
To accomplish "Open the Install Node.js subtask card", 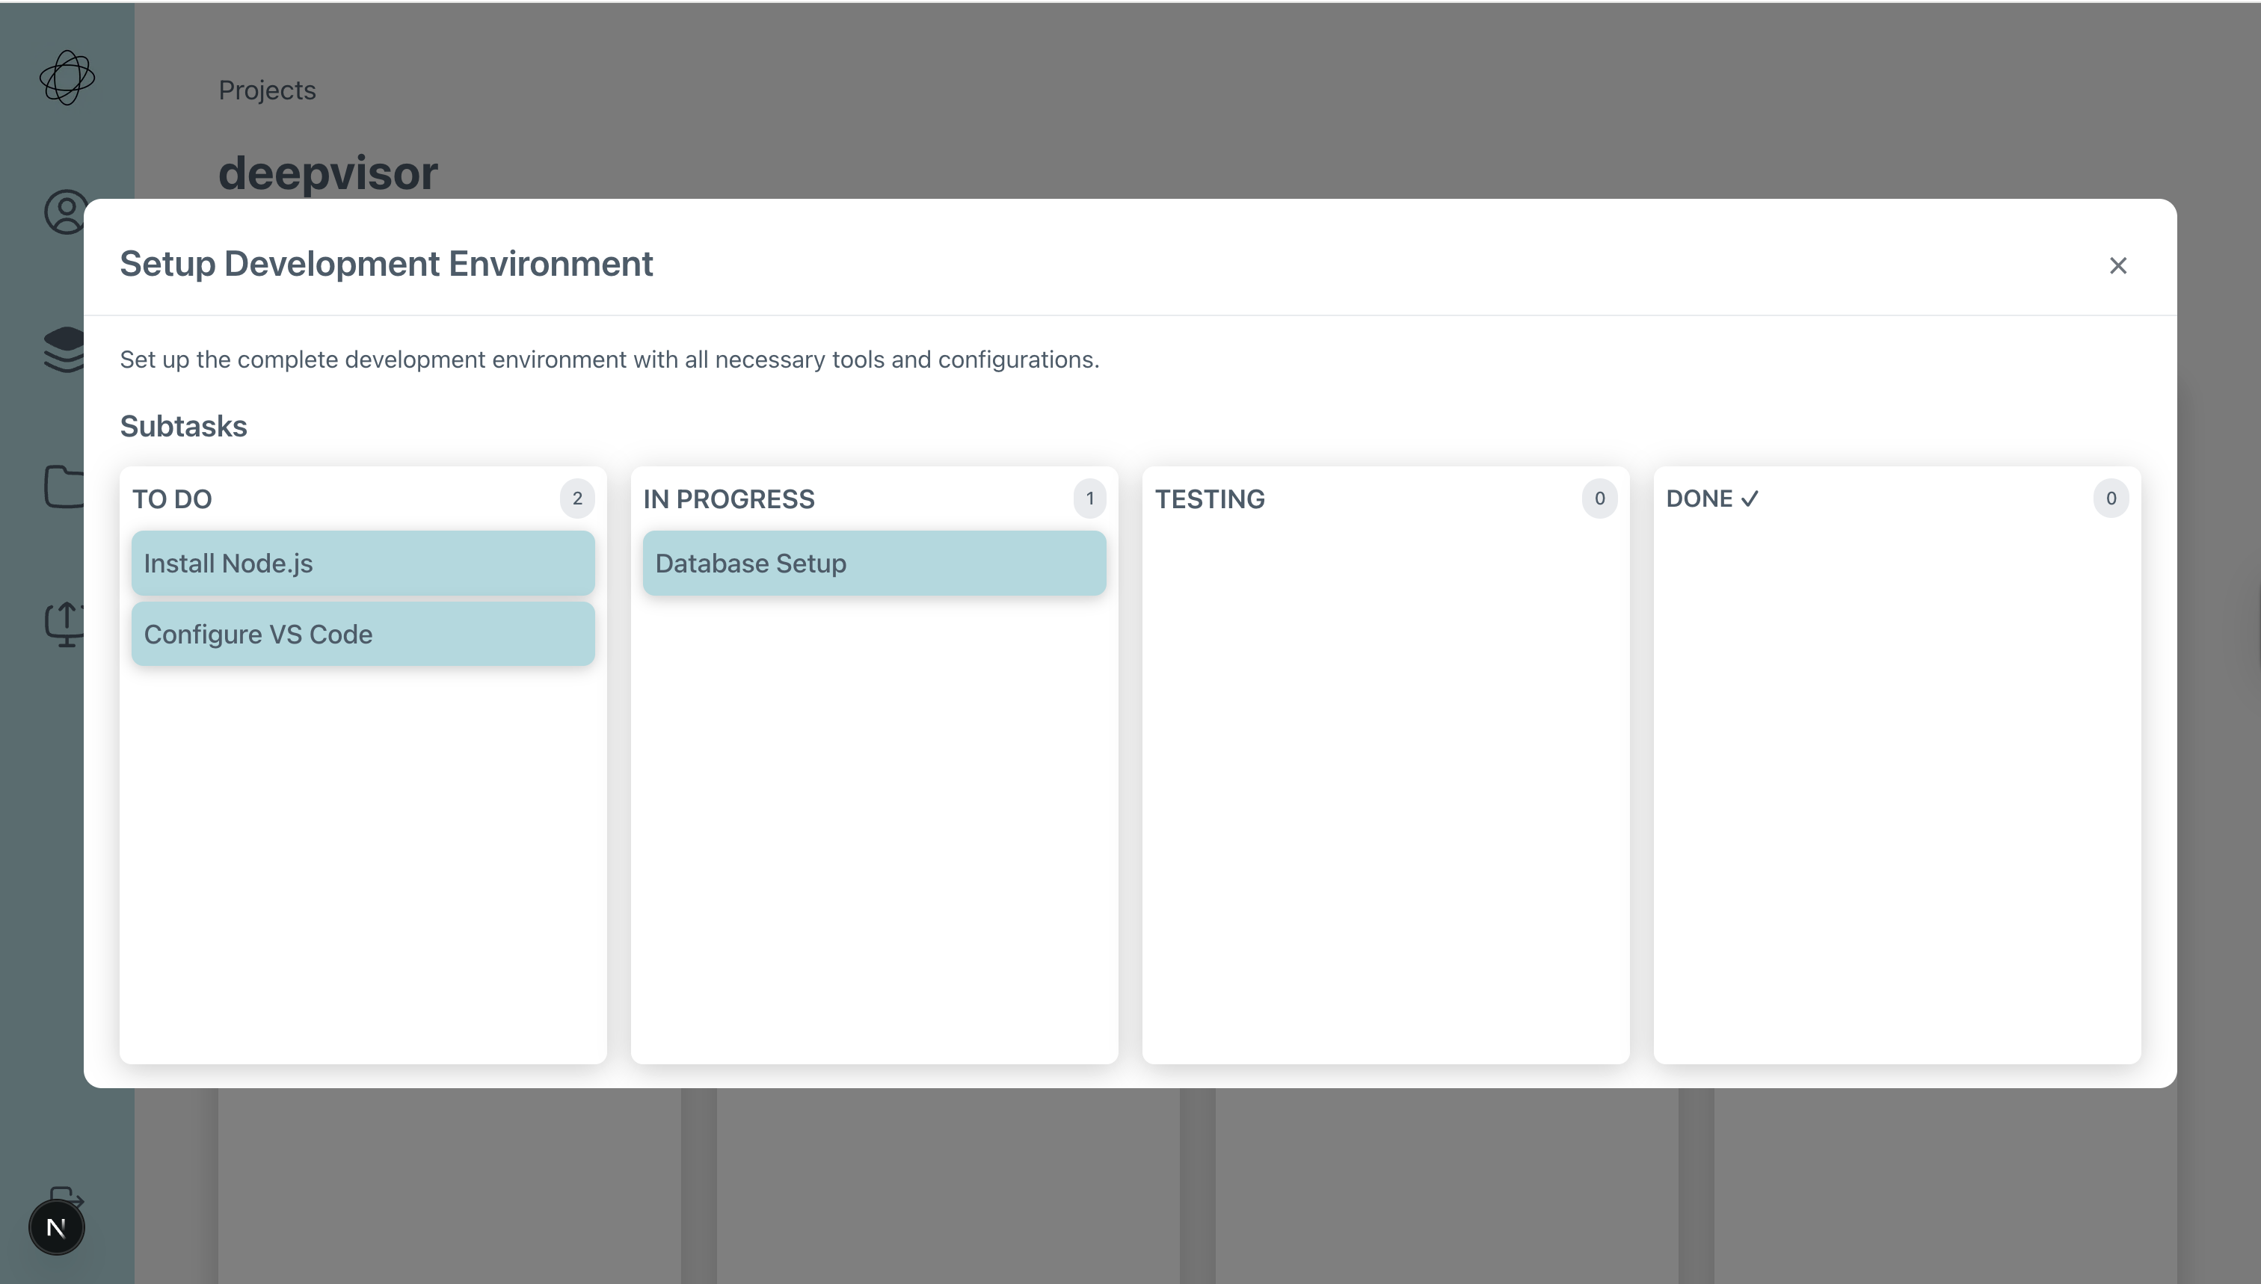I will click(x=363, y=564).
